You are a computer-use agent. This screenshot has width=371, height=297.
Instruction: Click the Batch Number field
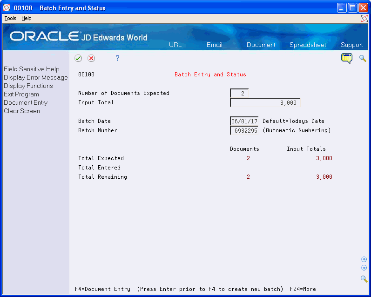click(x=244, y=130)
